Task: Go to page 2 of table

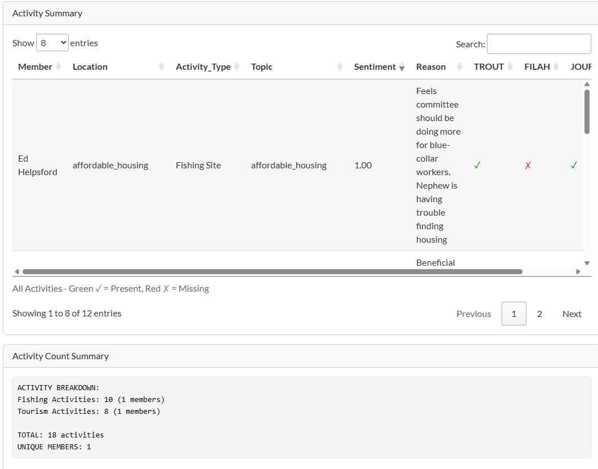Action: (x=539, y=314)
